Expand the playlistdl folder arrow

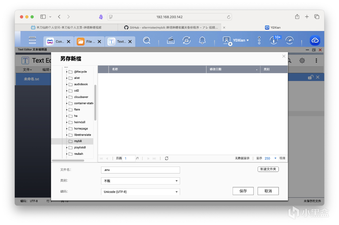[67, 147]
